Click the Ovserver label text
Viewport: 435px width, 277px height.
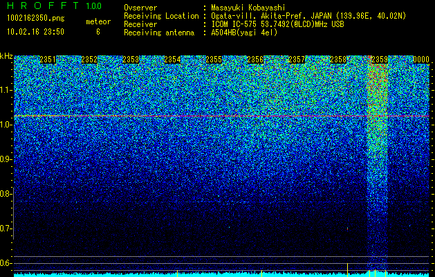pos(140,8)
